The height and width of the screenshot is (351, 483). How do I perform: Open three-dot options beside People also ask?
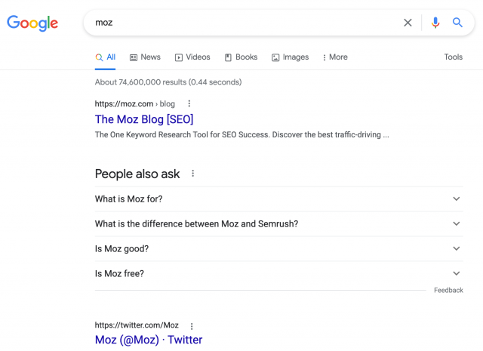[x=193, y=174]
